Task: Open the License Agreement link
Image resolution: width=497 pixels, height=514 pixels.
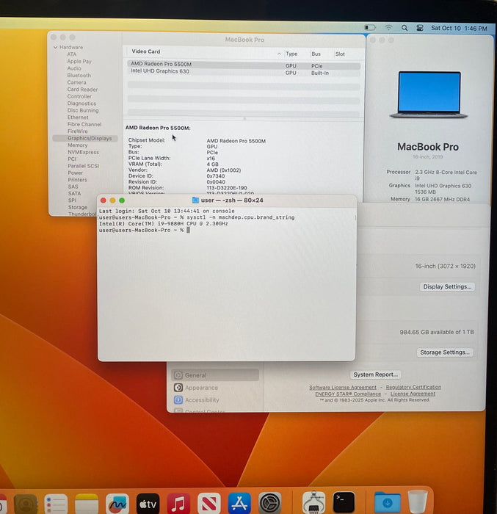Action: coord(413,394)
